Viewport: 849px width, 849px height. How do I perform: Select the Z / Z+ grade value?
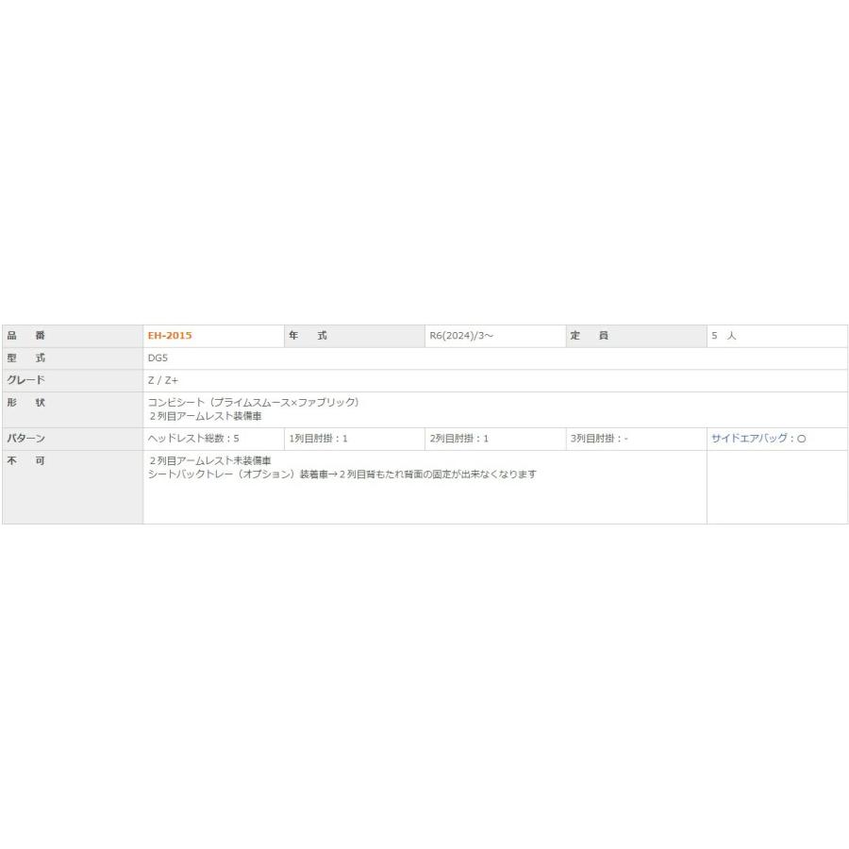point(163,380)
